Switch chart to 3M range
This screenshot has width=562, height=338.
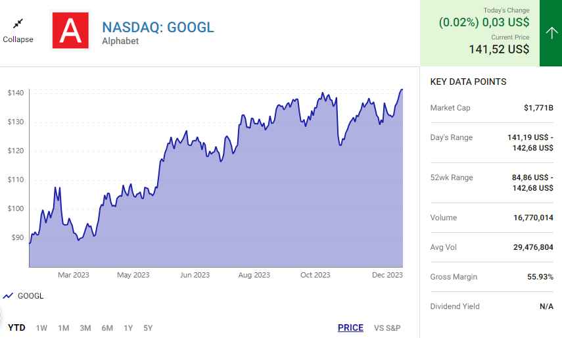(x=85, y=327)
